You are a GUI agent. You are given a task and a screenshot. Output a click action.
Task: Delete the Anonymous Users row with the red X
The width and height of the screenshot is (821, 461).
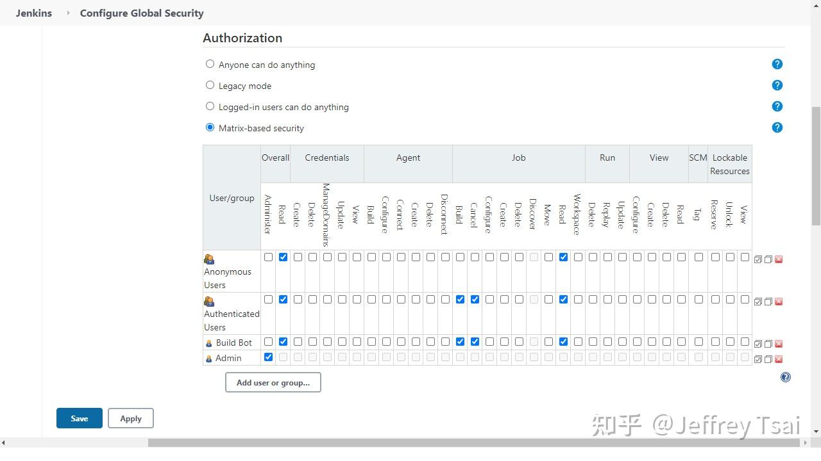[779, 259]
